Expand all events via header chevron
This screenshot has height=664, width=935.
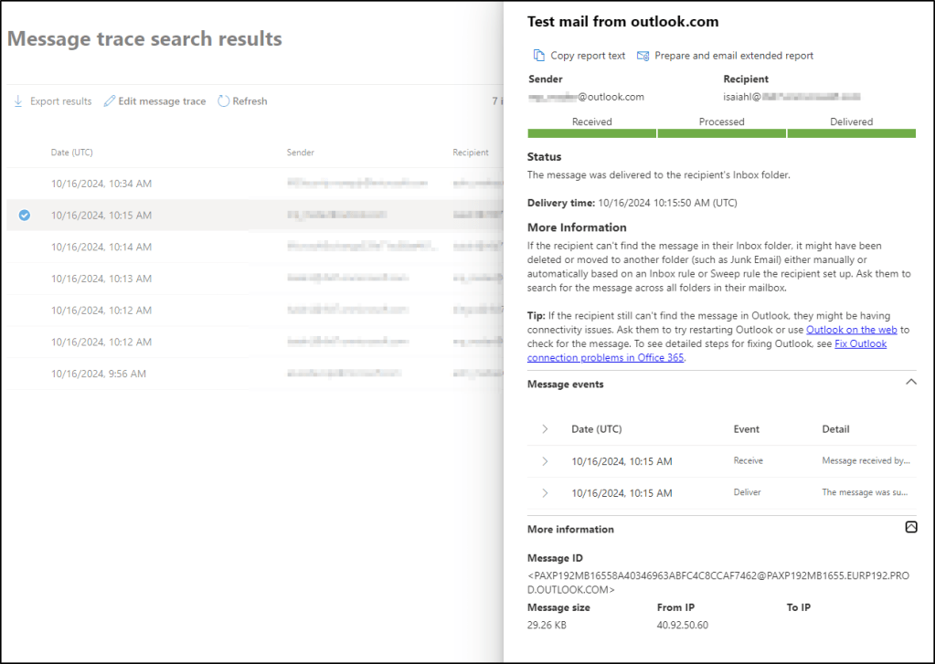pyautogui.click(x=545, y=429)
